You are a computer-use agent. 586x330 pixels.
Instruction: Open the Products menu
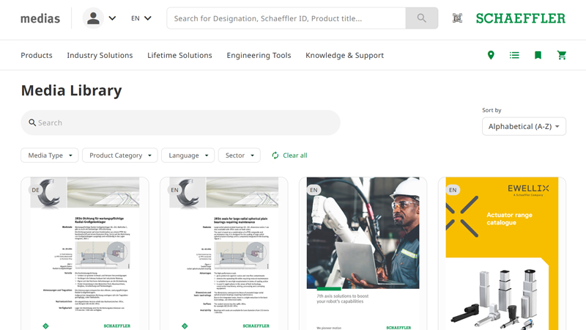pos(37,55)
